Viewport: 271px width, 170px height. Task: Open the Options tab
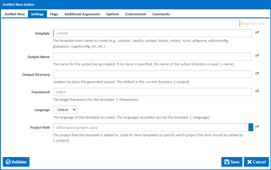(112, 14)
